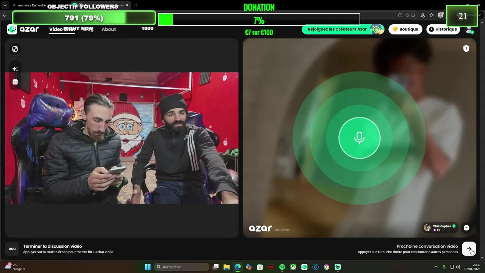Open Microsoft Store from the taskbar

[x=260, y=267]
